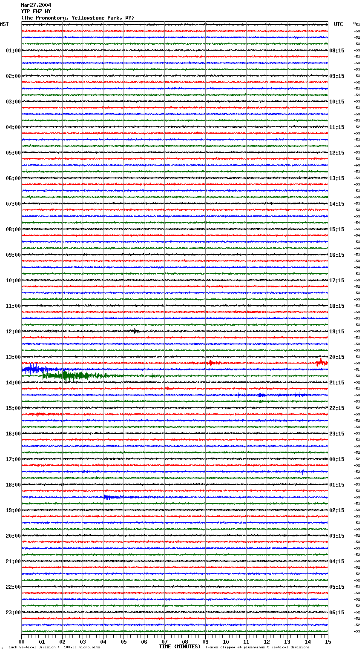This screenshot has width=362, height=653.
Task: Select the 10:00 MST row label
Action: (x=13, y=281)
